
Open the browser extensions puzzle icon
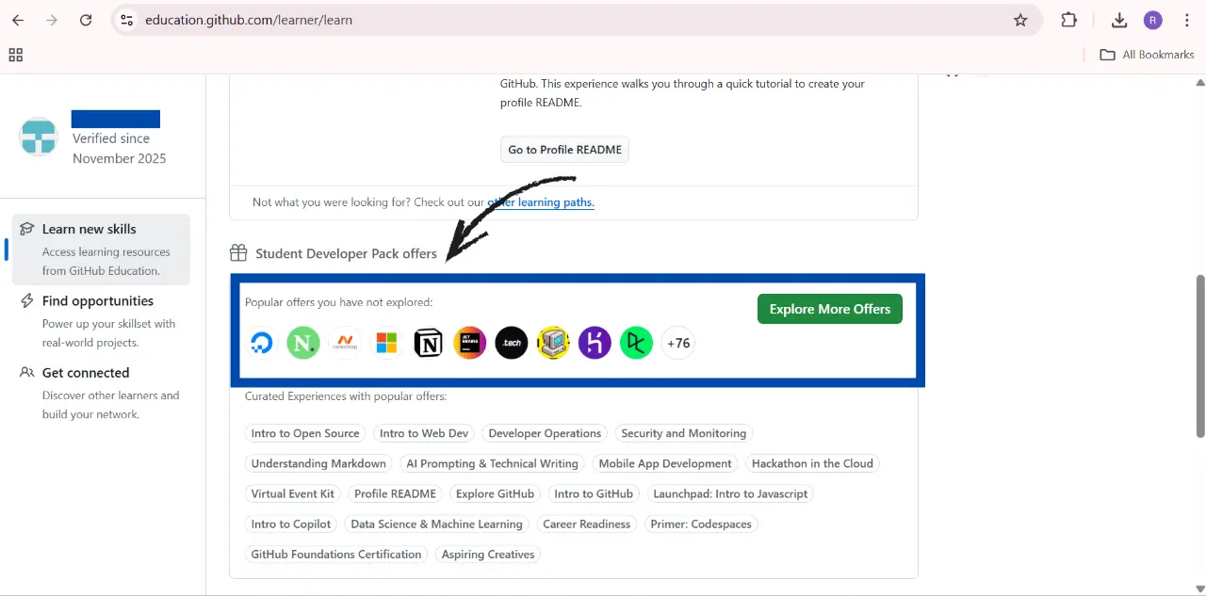pos(1068,20)
